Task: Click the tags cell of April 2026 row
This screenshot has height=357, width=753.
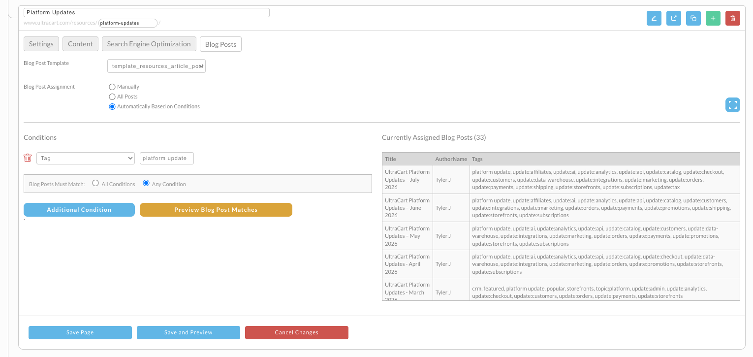Action: [604, 264]
